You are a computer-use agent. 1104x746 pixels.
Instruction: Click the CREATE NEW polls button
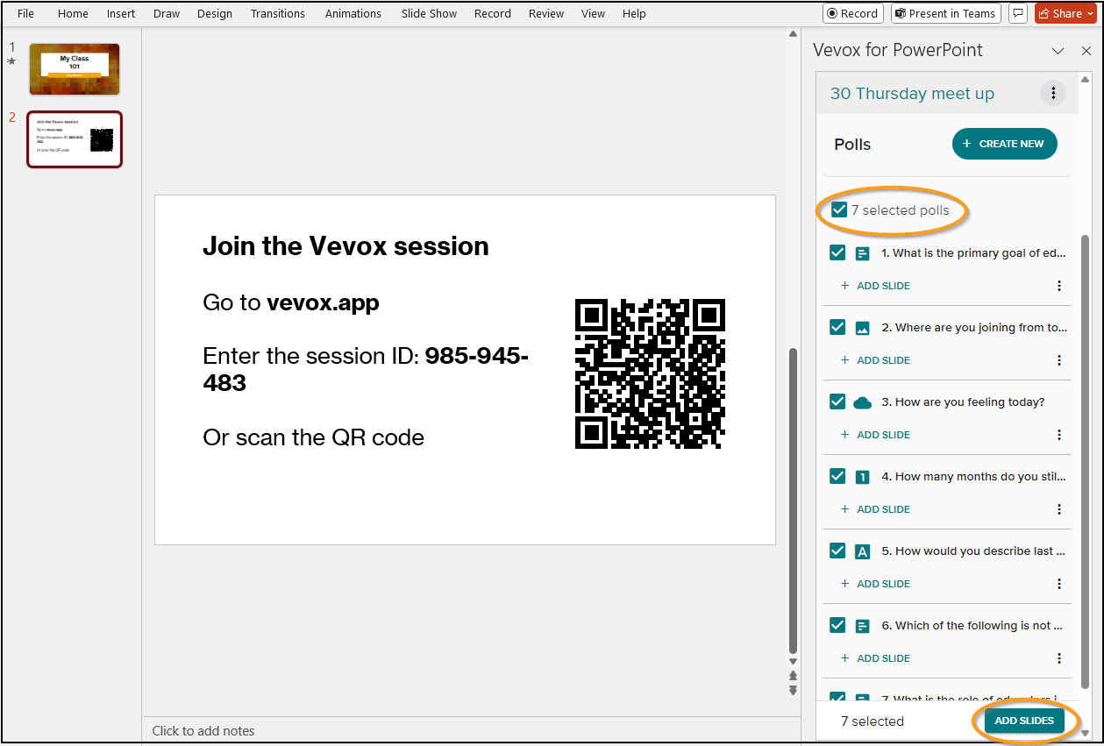coord(1004,144)
